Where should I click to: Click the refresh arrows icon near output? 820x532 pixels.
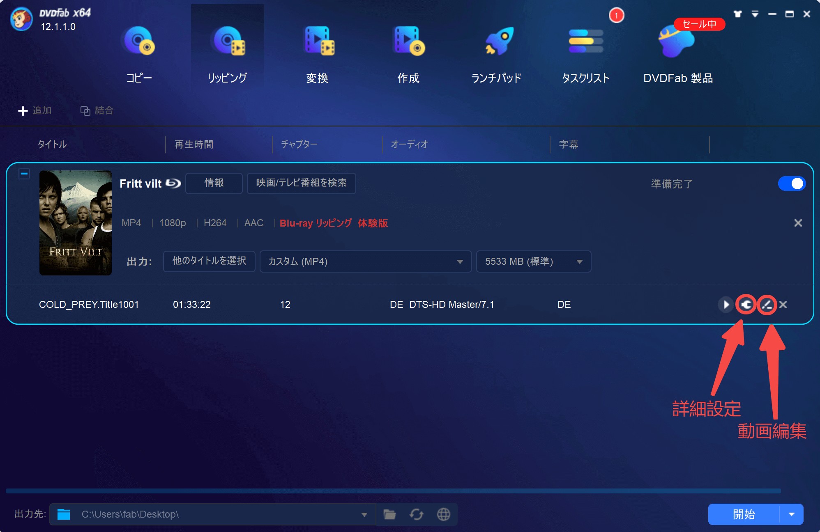(x=417, y=514)
